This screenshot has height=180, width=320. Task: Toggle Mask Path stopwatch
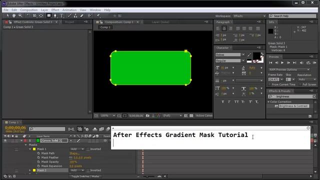pos(38,153)
